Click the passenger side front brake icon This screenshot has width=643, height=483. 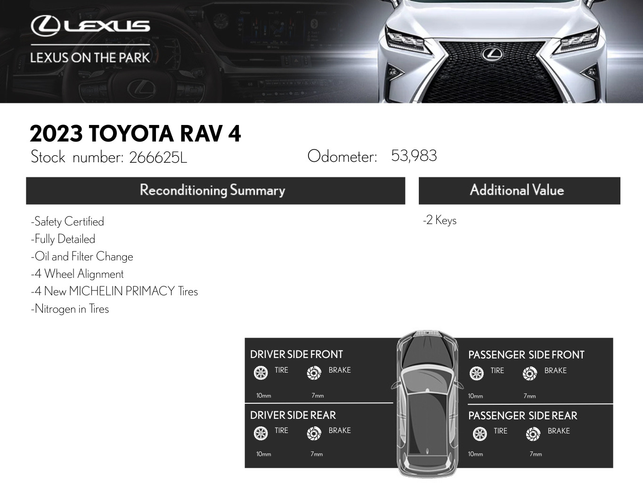pos(530,374)
